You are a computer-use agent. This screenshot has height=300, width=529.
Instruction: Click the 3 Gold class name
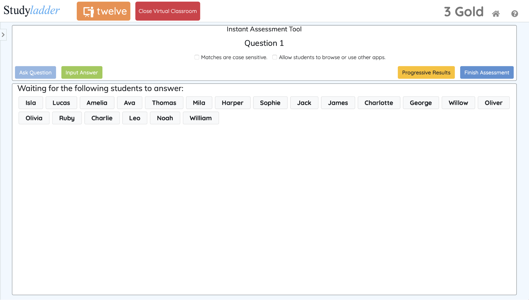[x=464, y=12]
